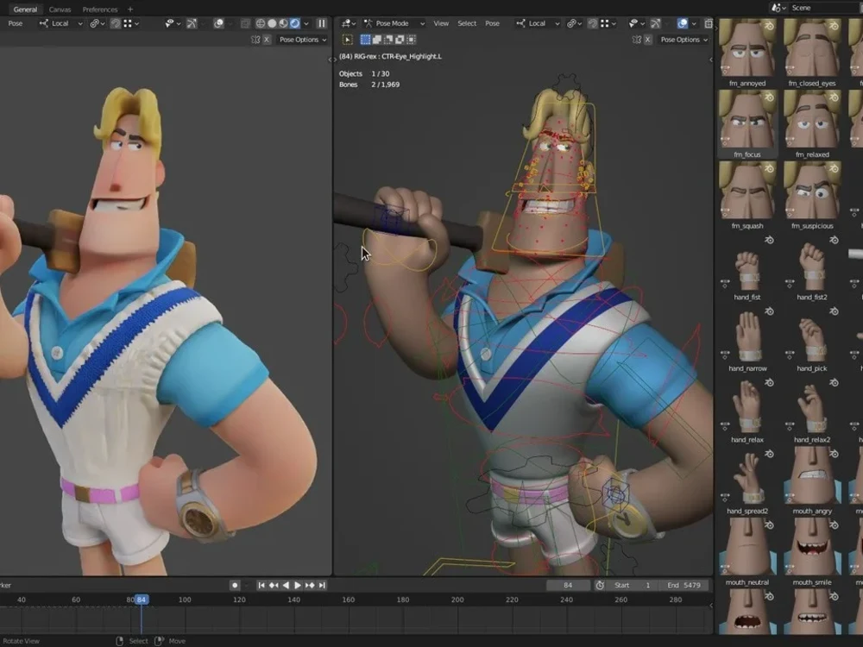Switch to the Preferences workspace tab
863x647 pixels.
click(100, 9)
